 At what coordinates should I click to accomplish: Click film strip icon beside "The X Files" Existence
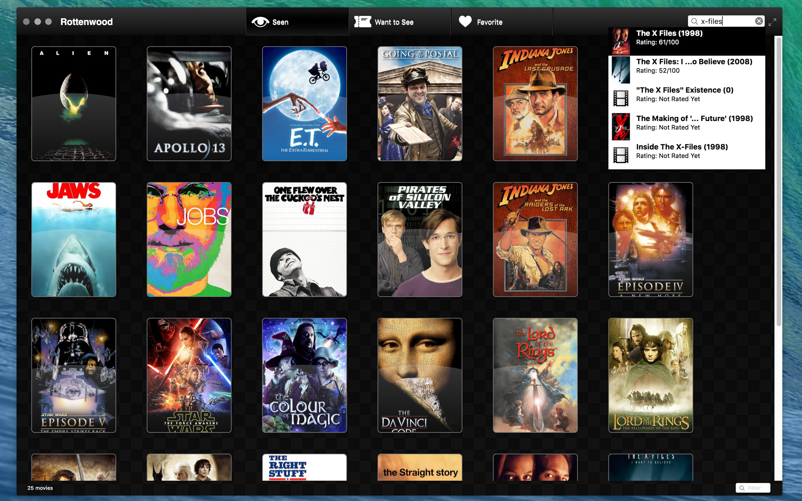[621, 98]
